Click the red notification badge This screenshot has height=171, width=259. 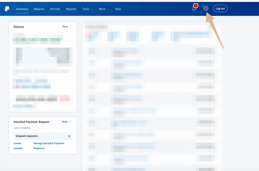pyautogui.click(x=196, y=6)
